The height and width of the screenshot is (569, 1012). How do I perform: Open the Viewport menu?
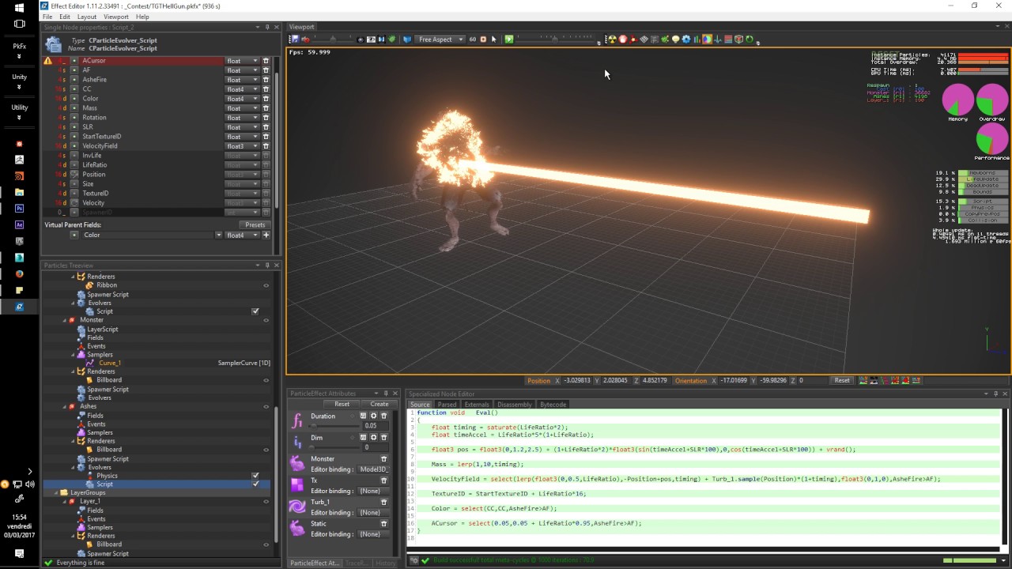click(x=116, y=17)
